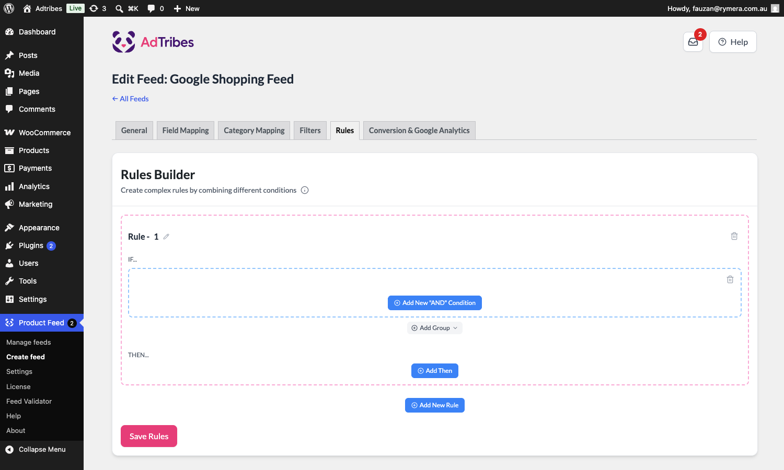
Task: Edit Rule 1 name with pencil icon
Action: (166, 237)
